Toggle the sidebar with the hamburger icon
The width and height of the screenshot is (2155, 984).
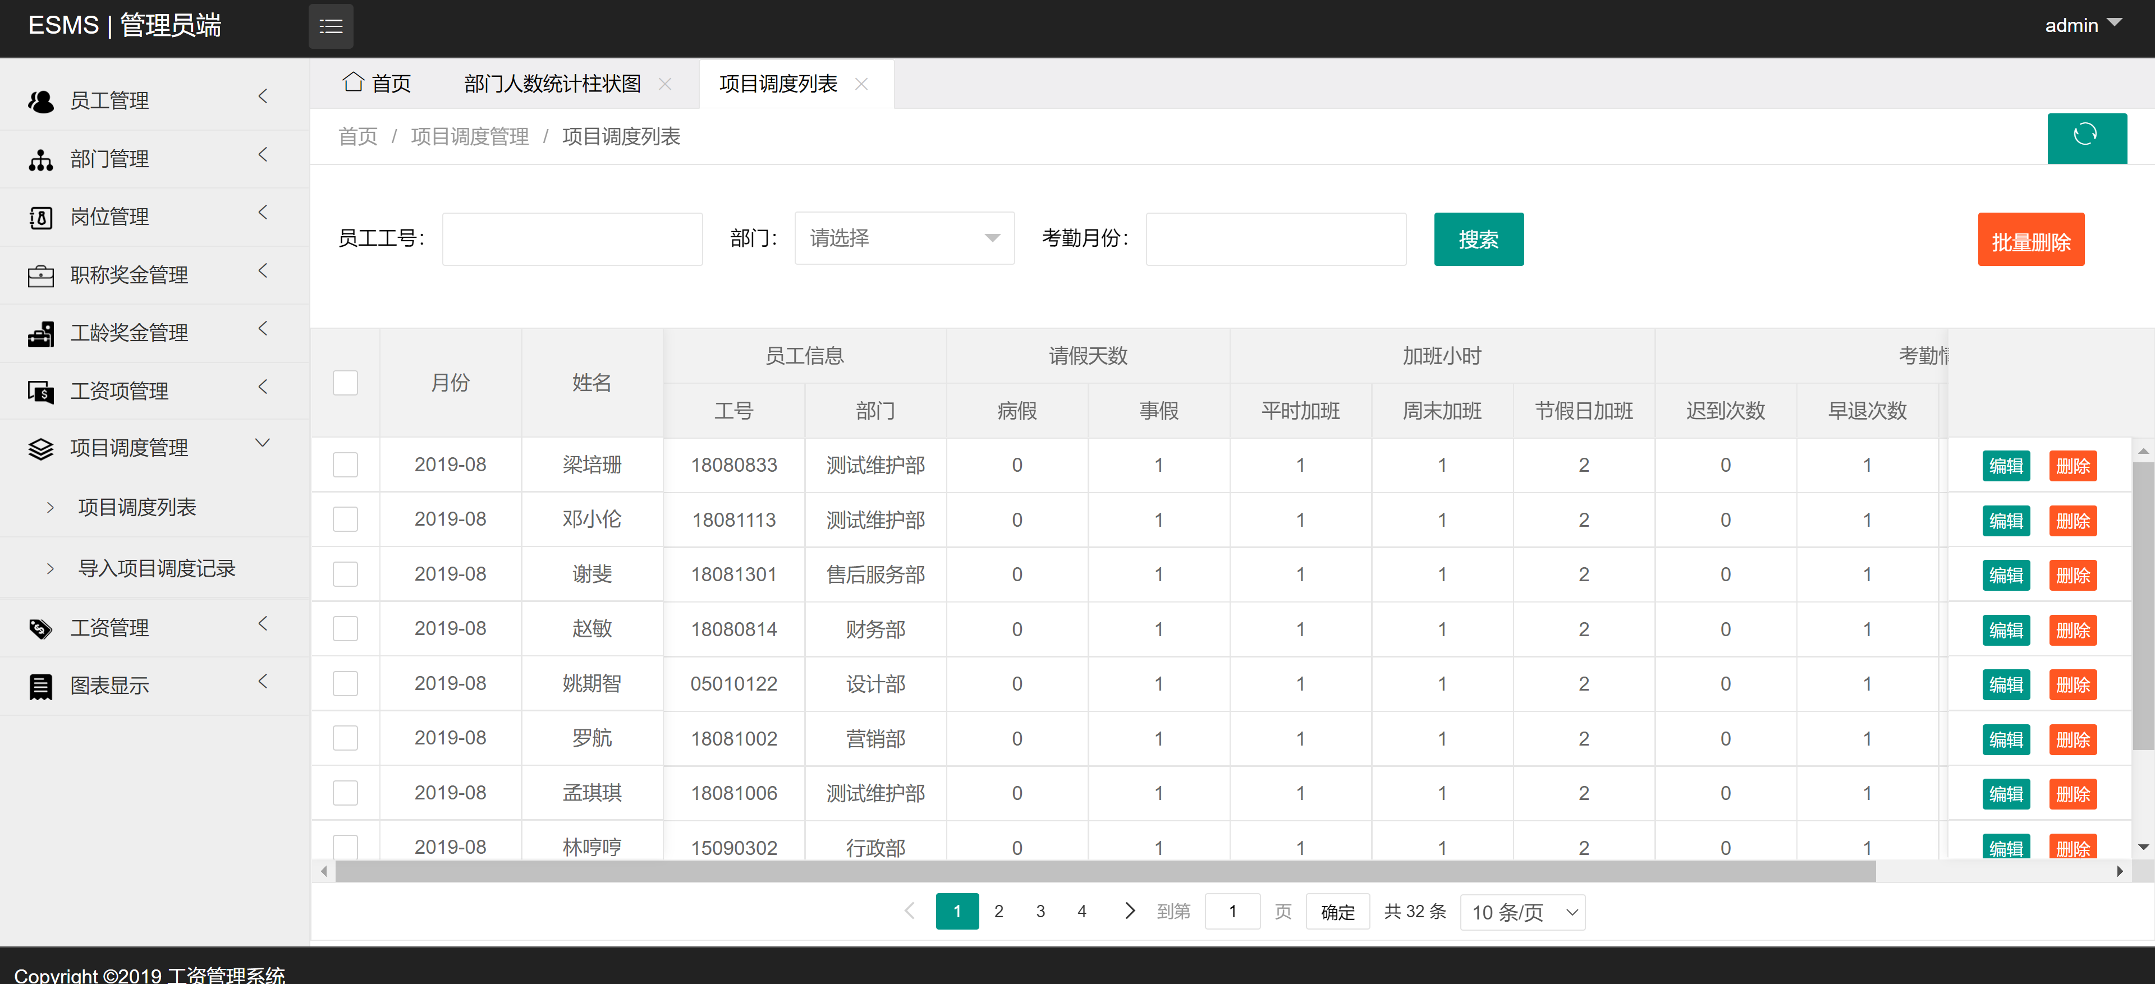[x=331, y=26]
